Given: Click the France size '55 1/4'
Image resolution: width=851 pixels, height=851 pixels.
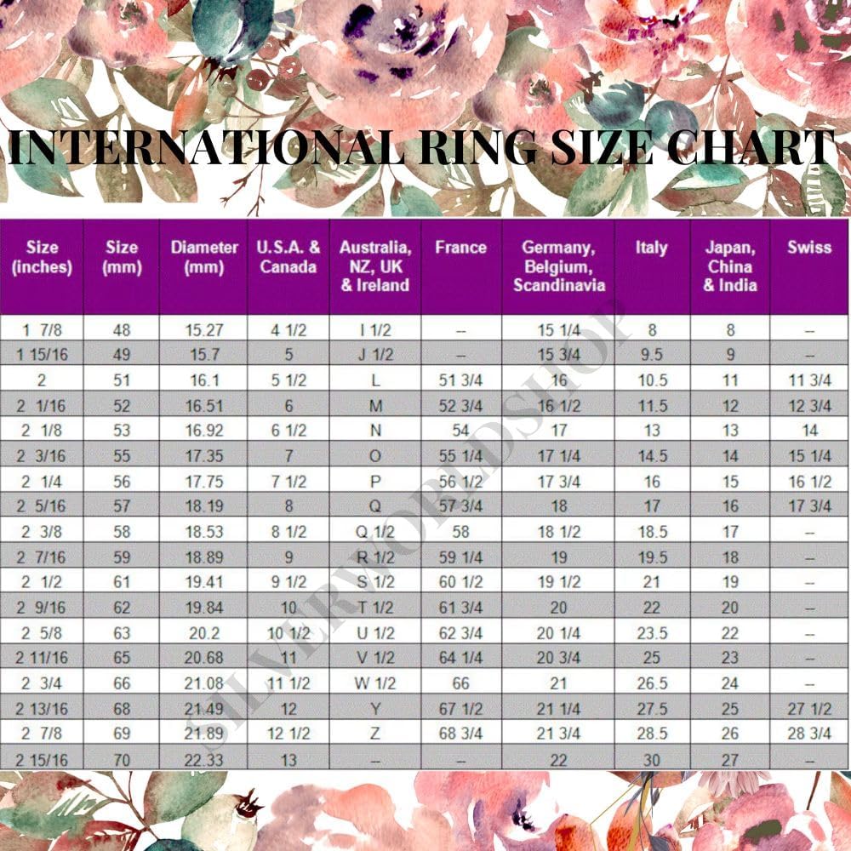Looking at the screenshot, I should coord(460,456).
